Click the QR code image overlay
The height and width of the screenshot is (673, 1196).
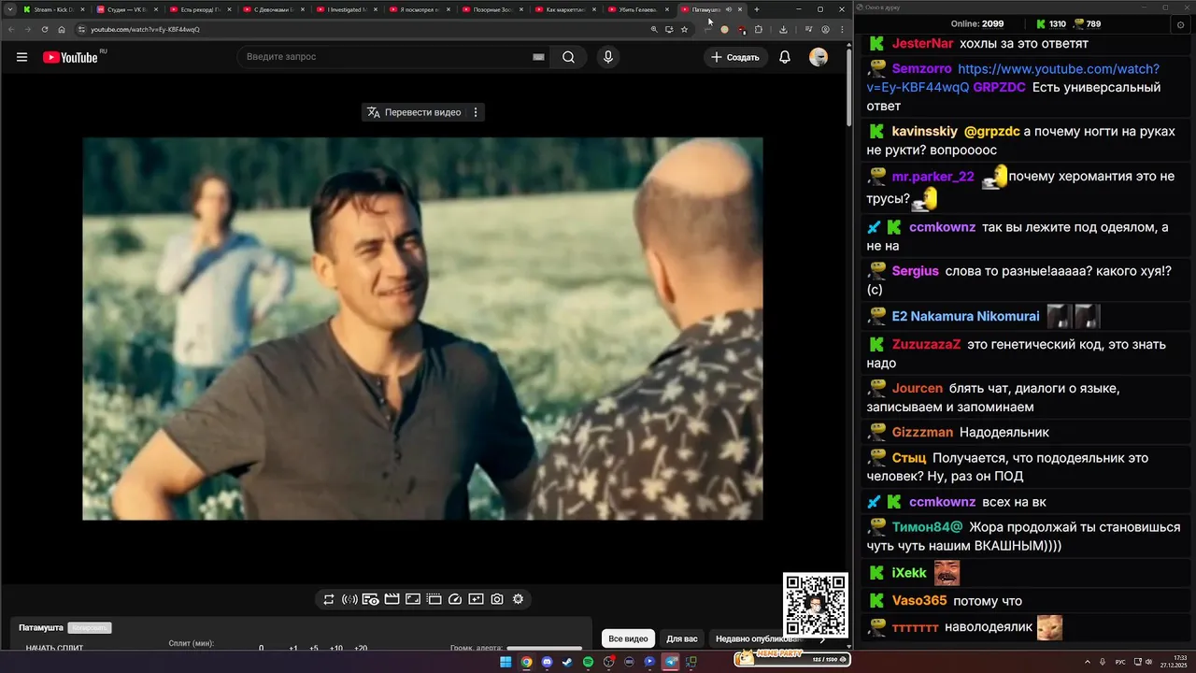(815, 606)
